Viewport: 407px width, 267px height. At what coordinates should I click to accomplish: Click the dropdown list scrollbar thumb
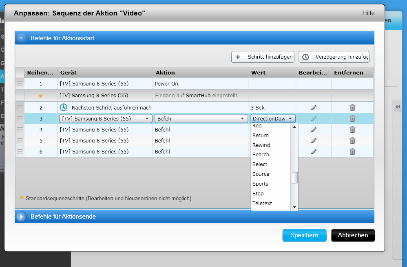point(294,178)
